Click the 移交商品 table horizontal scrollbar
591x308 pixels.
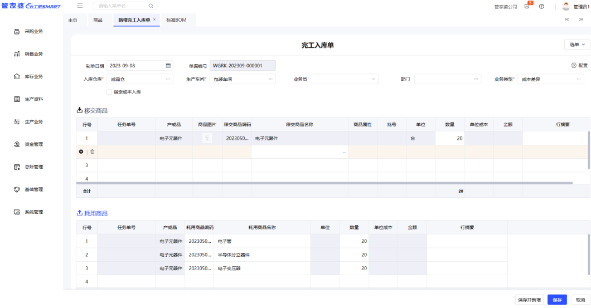click(x=323, y=183)
